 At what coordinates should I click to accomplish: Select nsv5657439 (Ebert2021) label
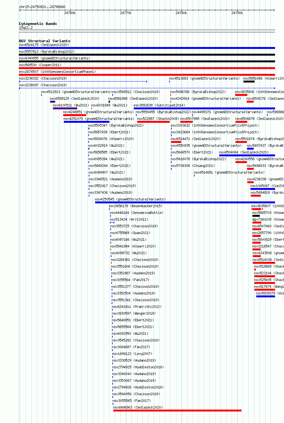(x=109, y=132)
